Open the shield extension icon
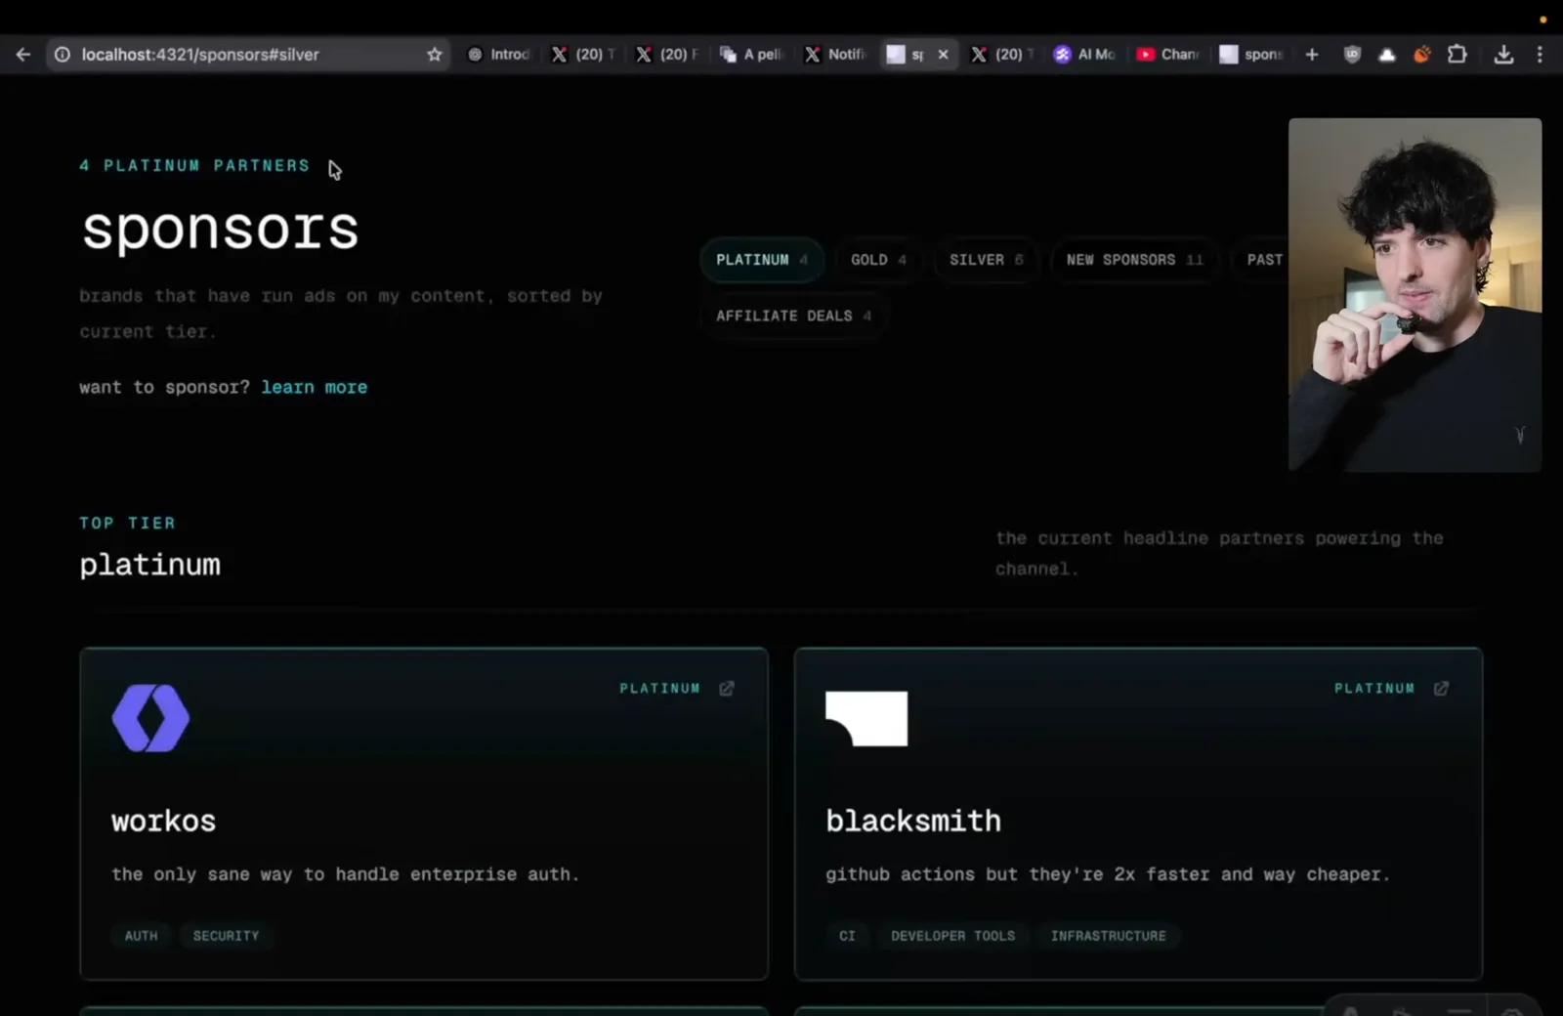1563x1016 pixels. pos(1352,55)
